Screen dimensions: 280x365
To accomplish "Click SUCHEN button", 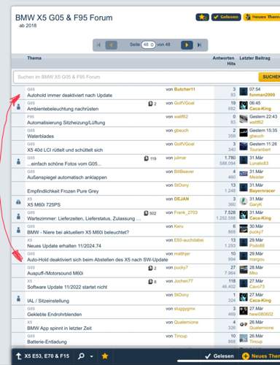I will tap(269, 77).
